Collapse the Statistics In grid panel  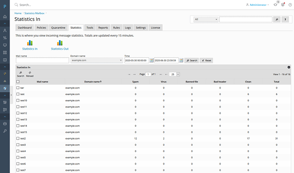pos(289,67)
